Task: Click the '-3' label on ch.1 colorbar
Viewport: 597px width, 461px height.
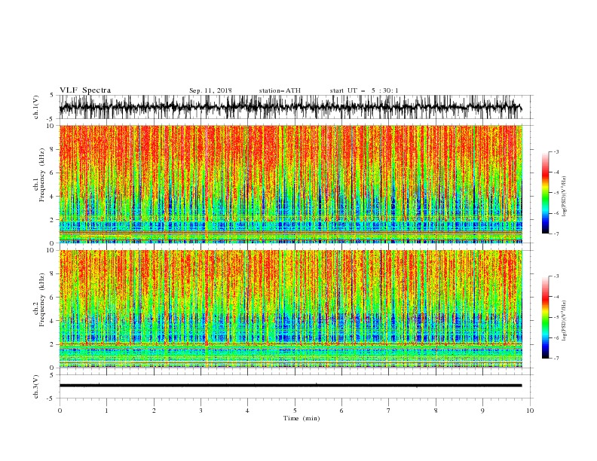Action: (x=556, y=151)
